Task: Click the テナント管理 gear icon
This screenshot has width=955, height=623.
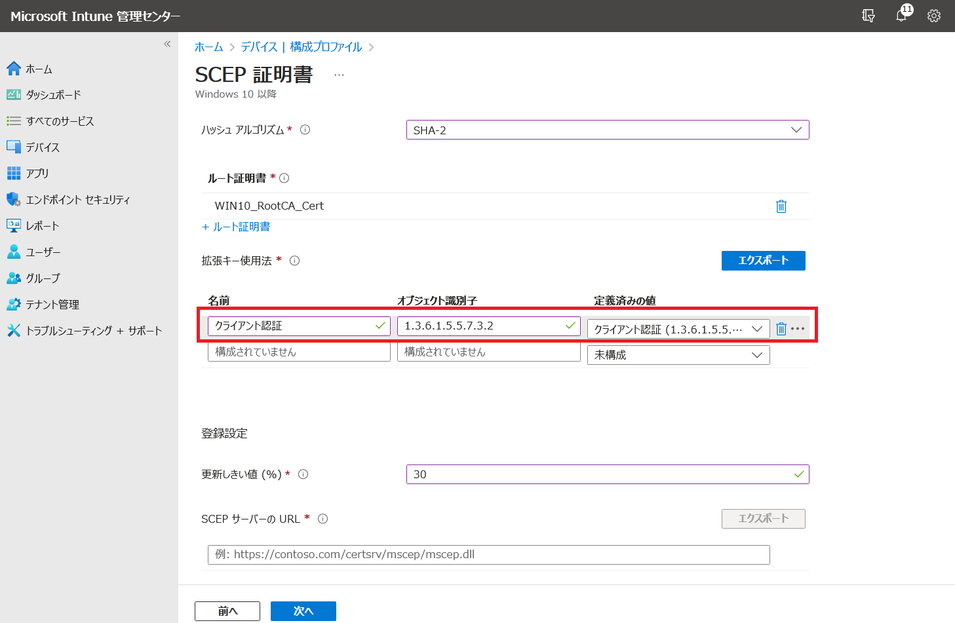Action: (x=14, y=304)
